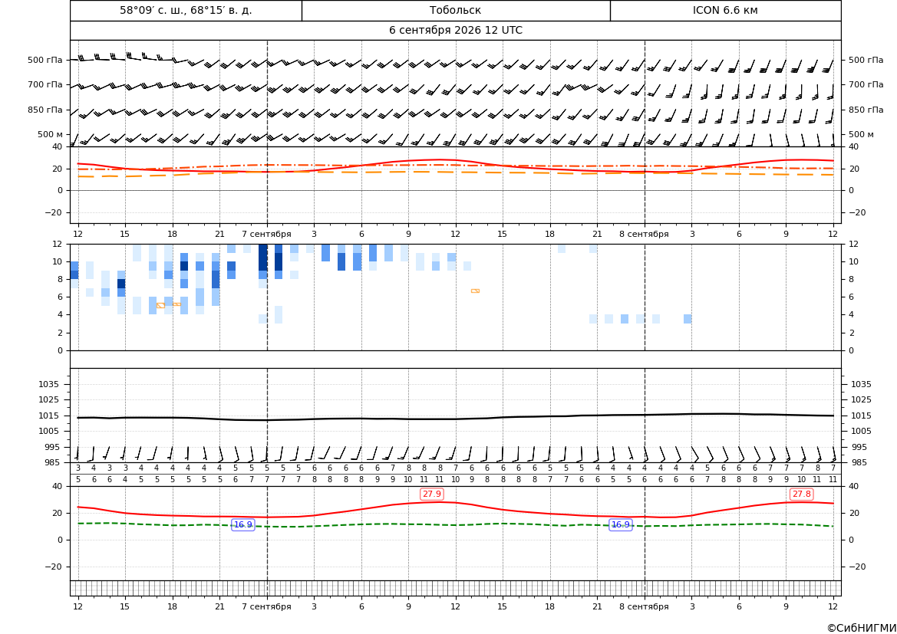Viewport: 897px width, 634px height.
Task: Click the coordinates header cell 58°09′ с. ш.
Action: point(186,10)
